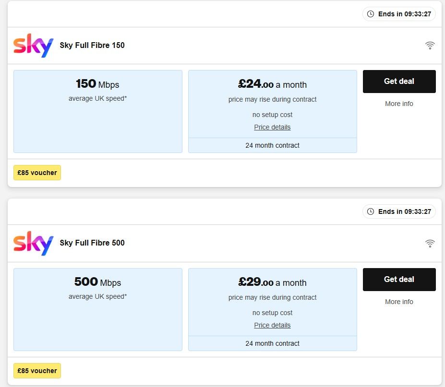Select the Sky Full Fibre 500 title
The width and height of the screenshot is (445, 387).
coord(92,243)
